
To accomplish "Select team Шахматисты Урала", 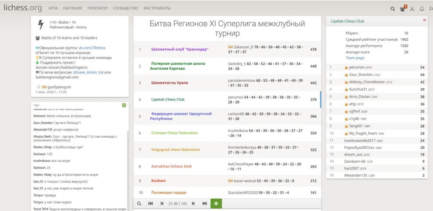I will 169,83.
